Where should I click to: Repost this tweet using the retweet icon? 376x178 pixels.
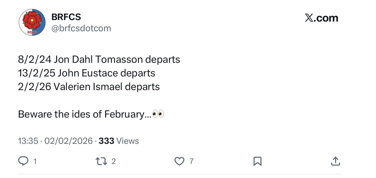tap(100, 161)
